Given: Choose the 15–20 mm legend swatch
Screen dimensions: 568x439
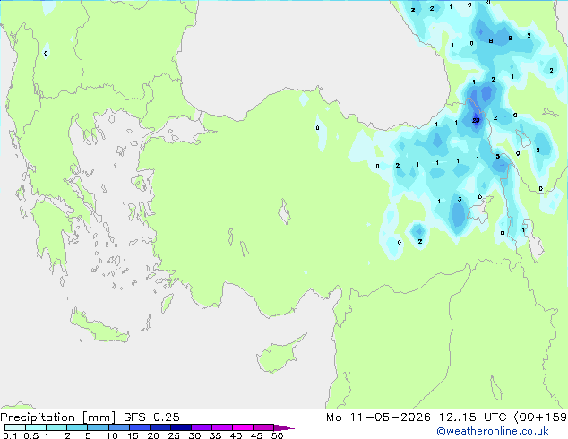Looking at the screenshot, I should (139, 427).
